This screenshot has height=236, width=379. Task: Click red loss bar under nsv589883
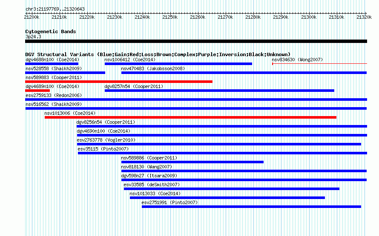pos(119,82)
